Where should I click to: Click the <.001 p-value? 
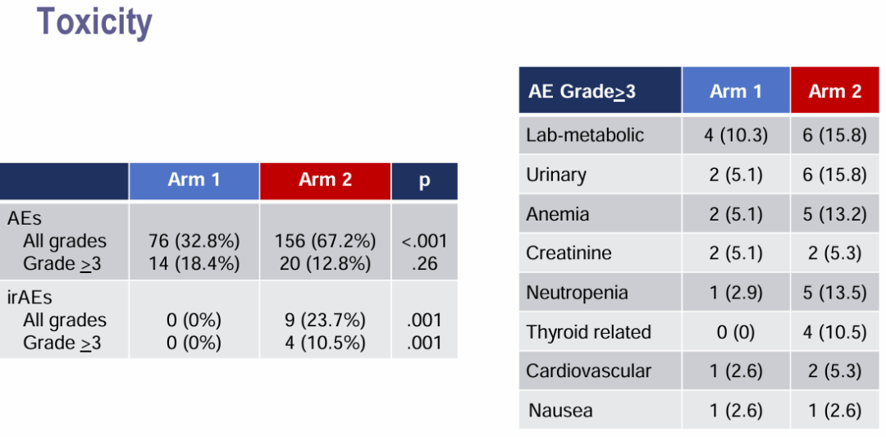point(424,241)
